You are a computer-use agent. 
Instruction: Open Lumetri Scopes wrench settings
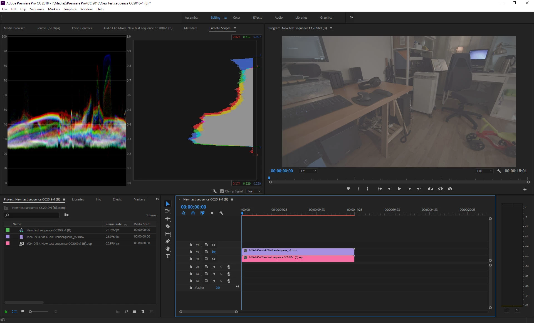pyautogui.click(x=215, y=191)
